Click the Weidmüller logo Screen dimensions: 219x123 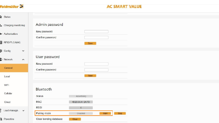pos(12,6)
